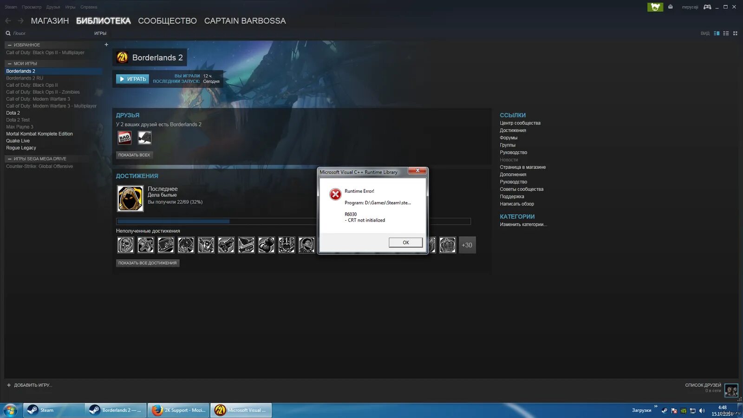Open the ИГРЫ library filter dropdown
This screenshot has height=418, width=743.
coord(100,33)
